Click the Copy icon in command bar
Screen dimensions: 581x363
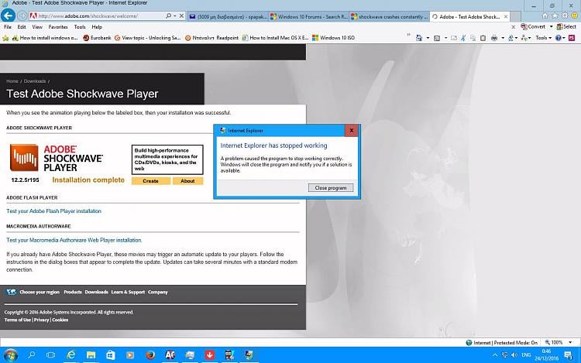click(x=473, y=38)
